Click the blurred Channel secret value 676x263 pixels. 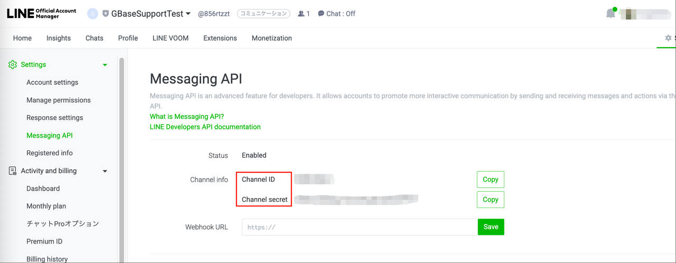[x=356, y=200]
